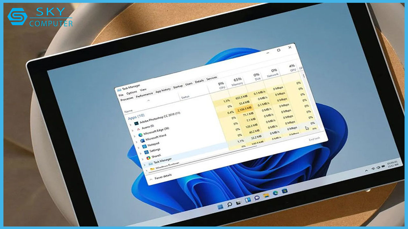Expand the Adobe Photoshop CC 2019 process group
408x229 pixels.
pos(131,125)
